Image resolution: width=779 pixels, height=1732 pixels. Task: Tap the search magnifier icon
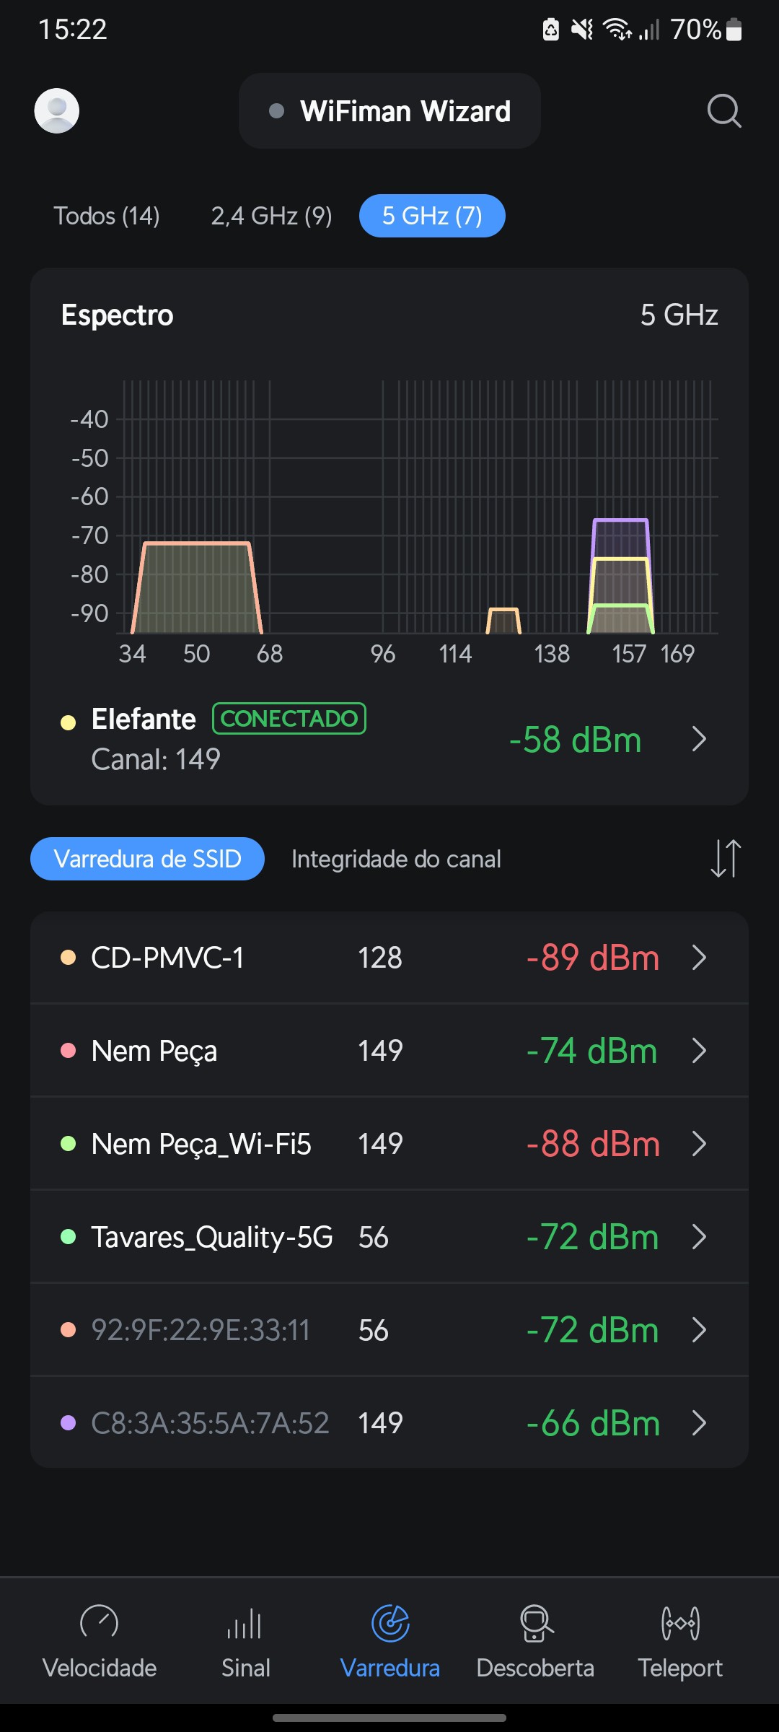(723, 110)
